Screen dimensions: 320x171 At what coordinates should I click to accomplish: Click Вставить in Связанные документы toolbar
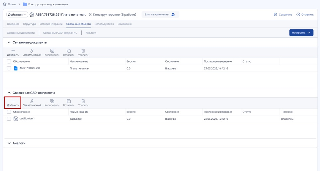point(69,53)
